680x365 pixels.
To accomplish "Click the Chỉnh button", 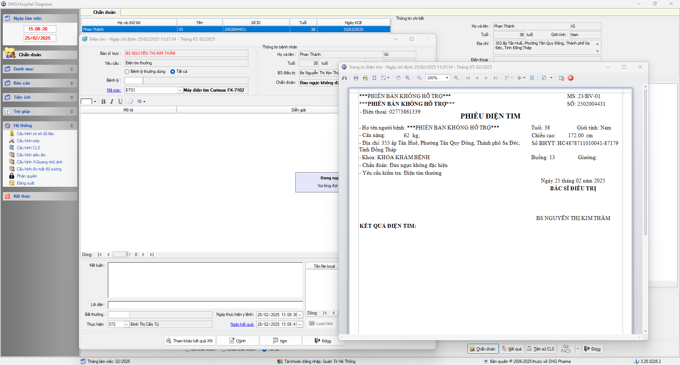I will pos(237,341).
